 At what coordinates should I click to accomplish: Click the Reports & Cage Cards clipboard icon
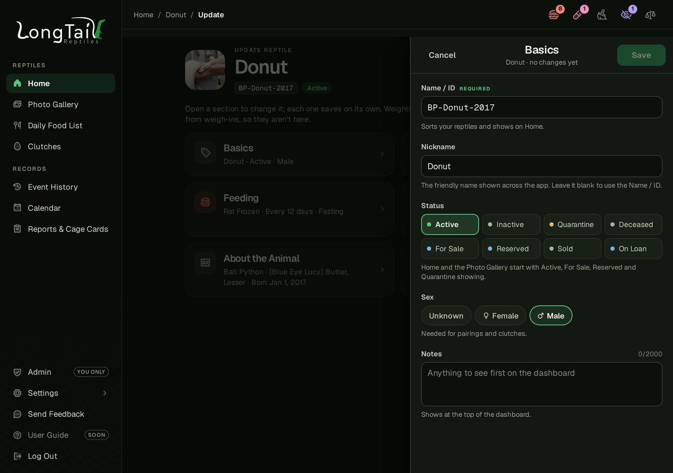click(17, 229)
